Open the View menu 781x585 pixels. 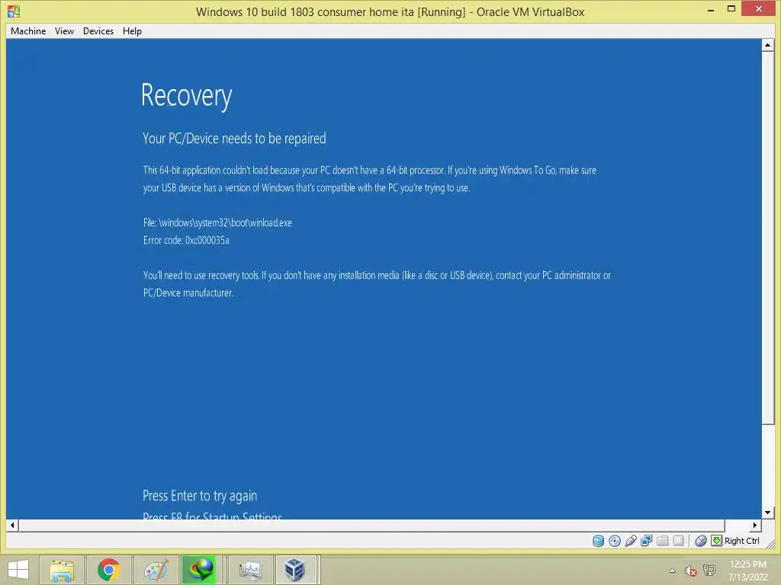point(64,30)
